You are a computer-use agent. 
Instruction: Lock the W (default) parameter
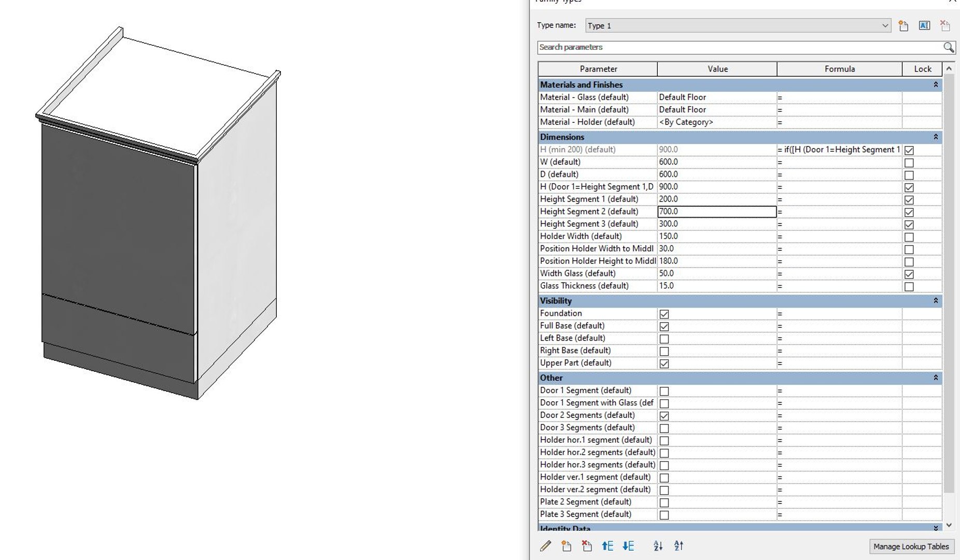tap(909, 162)
